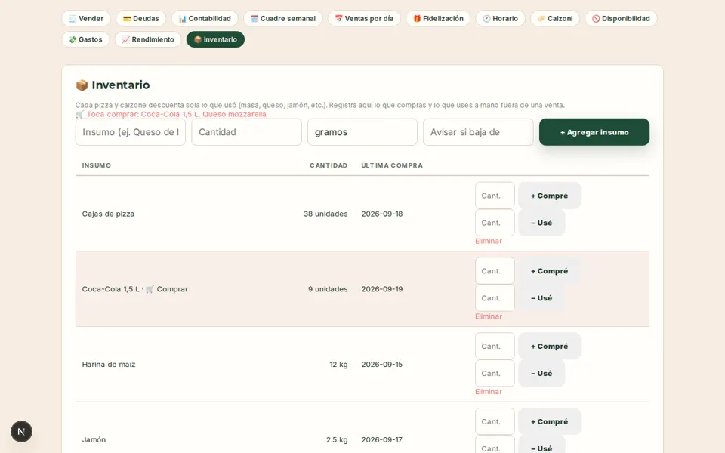Open the Gastos tab

point(85,39)
